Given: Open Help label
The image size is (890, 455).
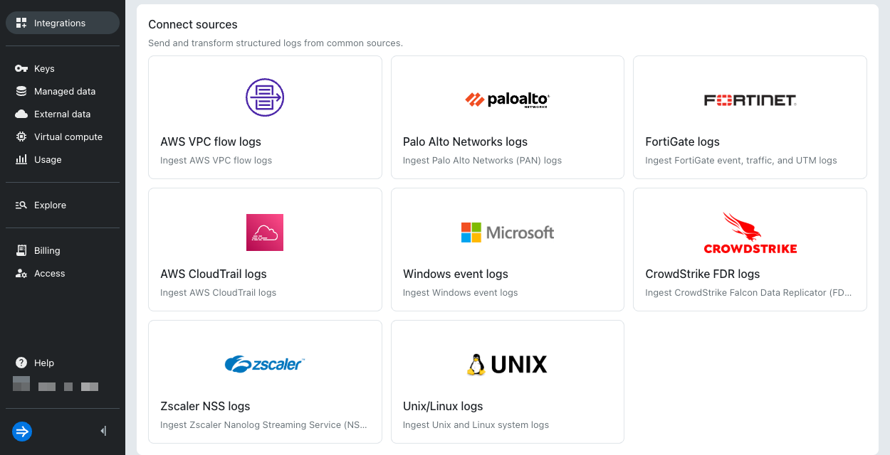Looking at the screenshot, I should (44, 363).
